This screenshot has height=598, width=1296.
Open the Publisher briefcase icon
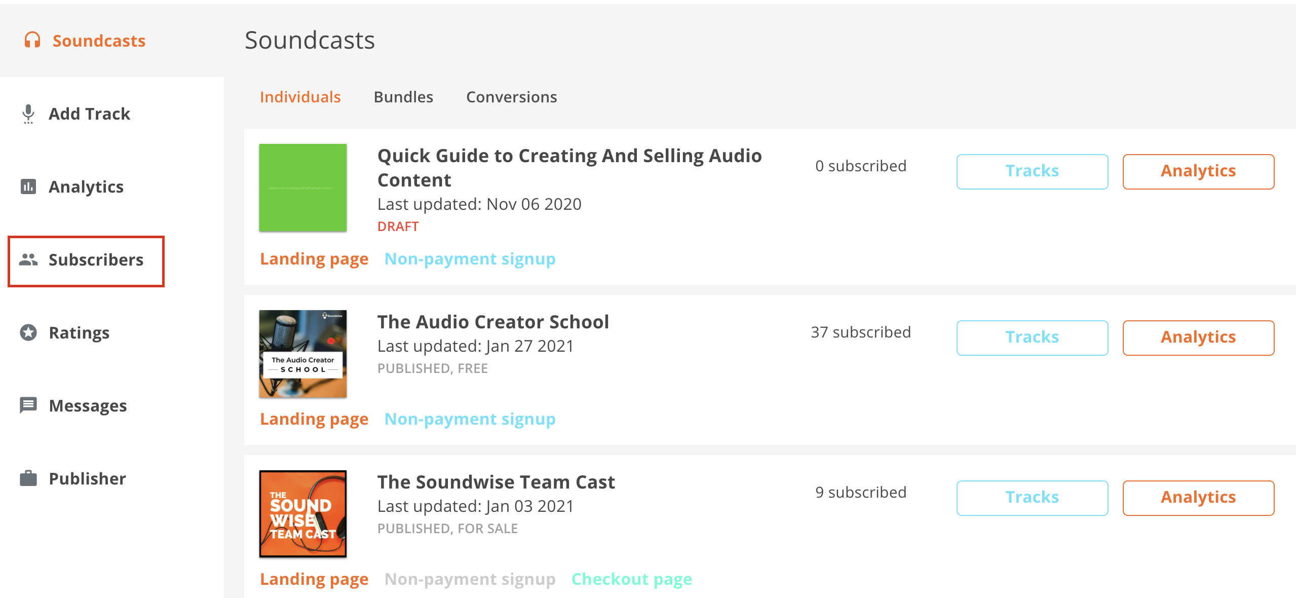pos(28,478)
